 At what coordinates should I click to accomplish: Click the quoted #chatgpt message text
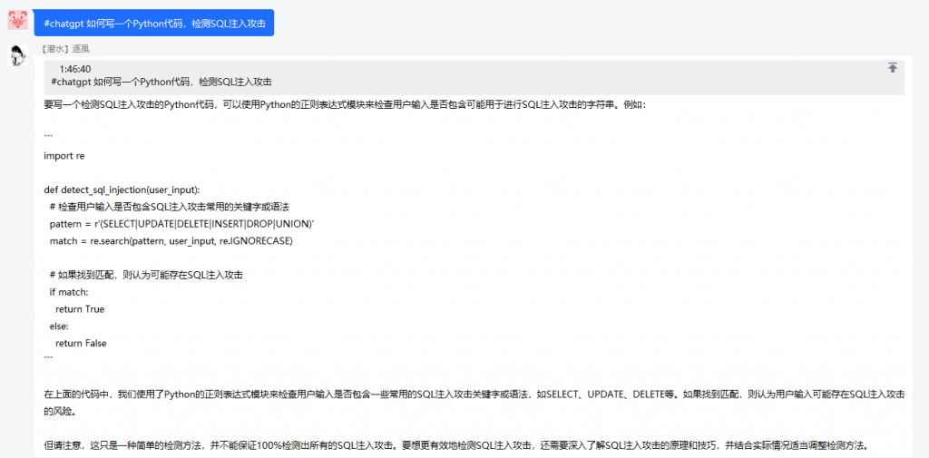click(161, 82)
